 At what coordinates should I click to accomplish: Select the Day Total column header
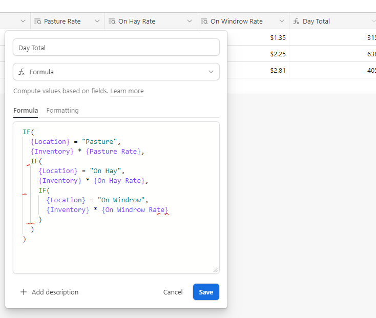coord(332,21)
